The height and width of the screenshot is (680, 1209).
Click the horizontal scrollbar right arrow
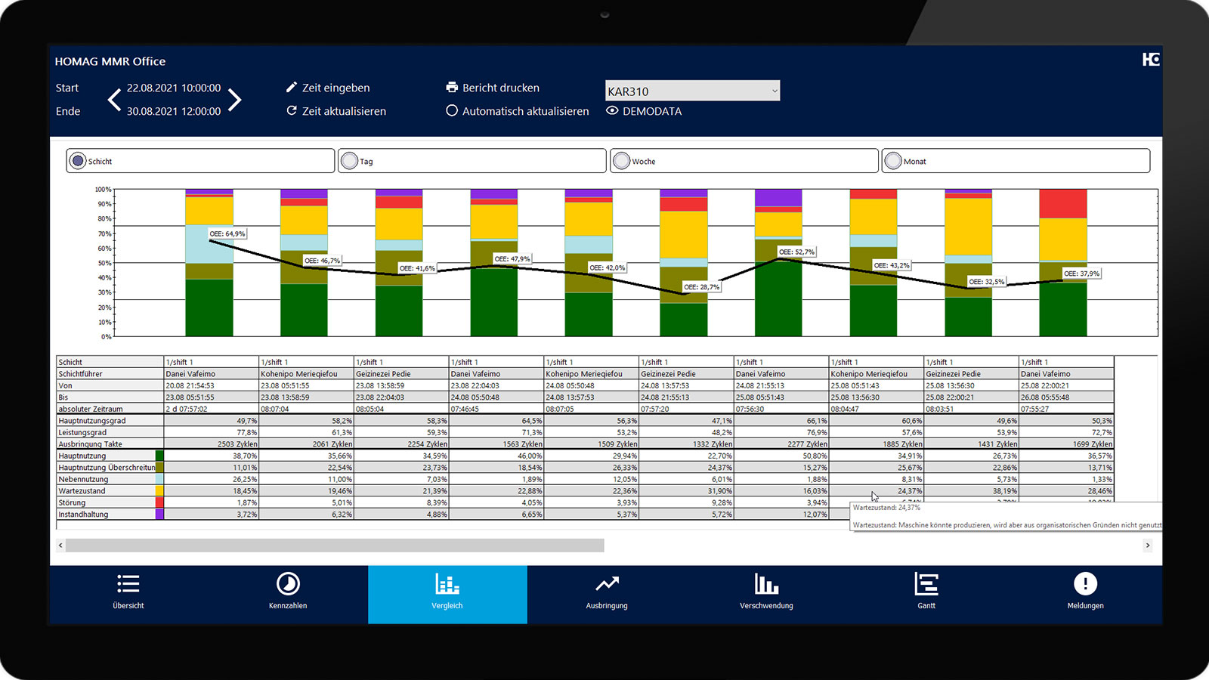click(x=1147, y=546)
